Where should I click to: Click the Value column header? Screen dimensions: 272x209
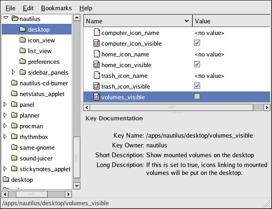pos(232,21)
